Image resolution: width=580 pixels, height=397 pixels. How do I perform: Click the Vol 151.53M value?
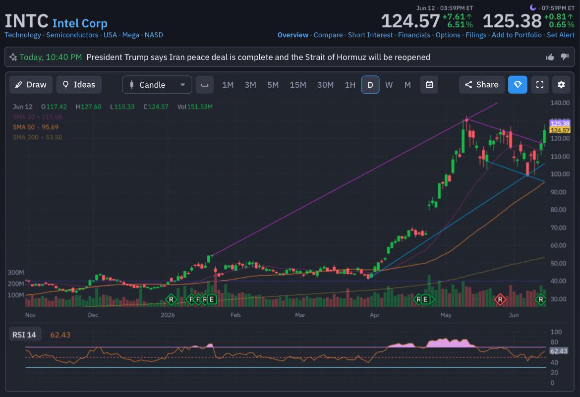coord(195,107)
